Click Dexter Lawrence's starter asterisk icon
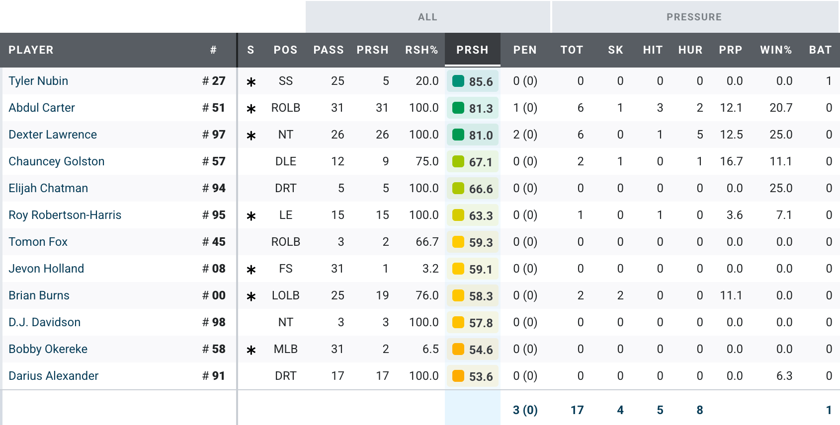The image size is (840, 425). click(251, 136)
